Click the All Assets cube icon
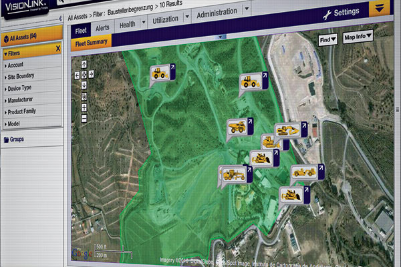401x267 pixels. tap(6, 39)
